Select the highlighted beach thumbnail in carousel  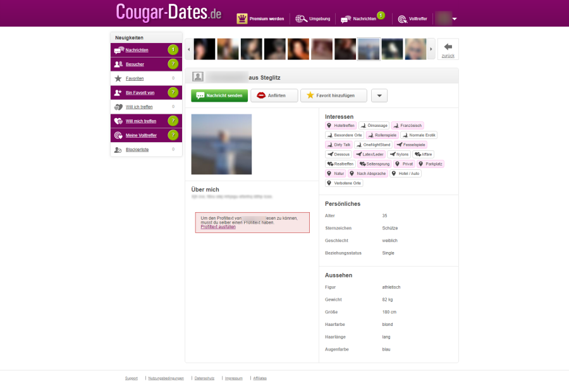pos(369,49)
